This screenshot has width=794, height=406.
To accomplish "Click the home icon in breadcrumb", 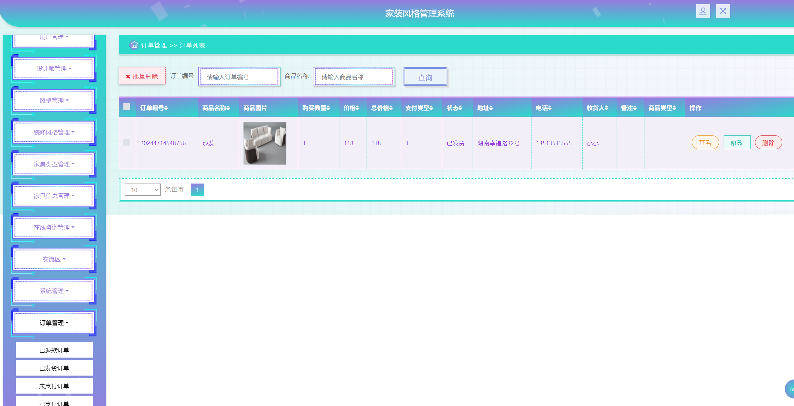I will 134,45.
